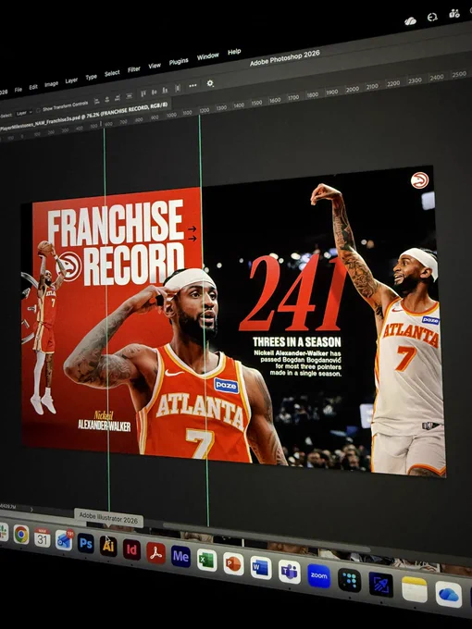
Task: Click the Photoshop Ps icon in the dock
Action: (x=85, y=544)
